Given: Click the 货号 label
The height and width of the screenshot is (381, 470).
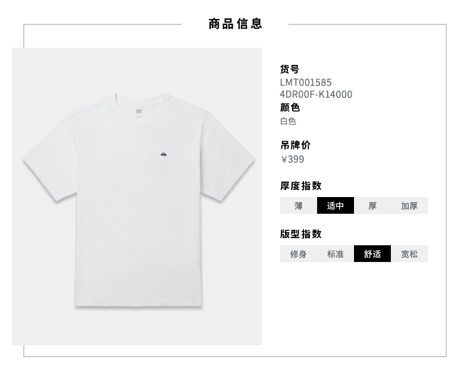Looking at the screenshot, I should pos(290,69).
